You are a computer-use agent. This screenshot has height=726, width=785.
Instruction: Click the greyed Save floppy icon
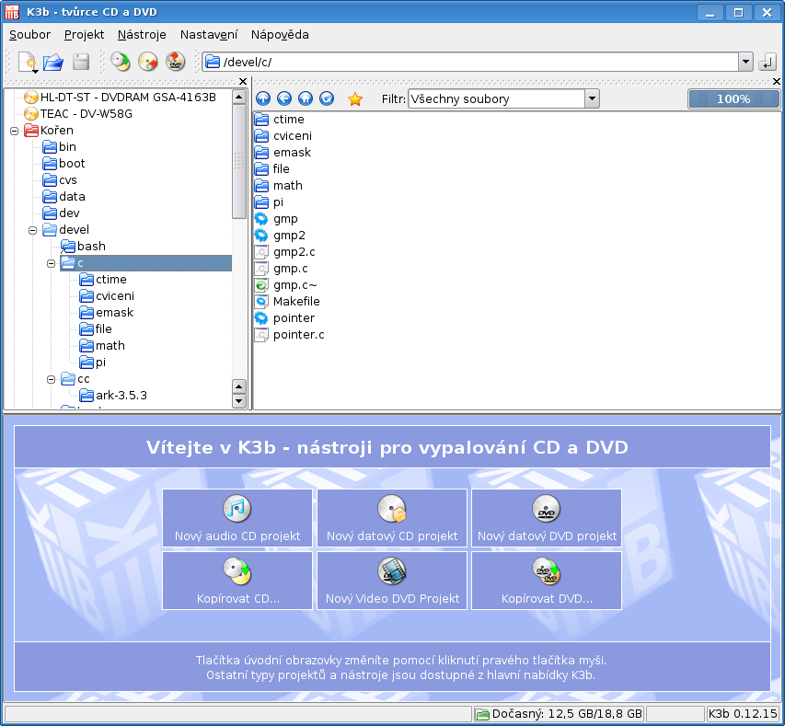pos(81,62)
